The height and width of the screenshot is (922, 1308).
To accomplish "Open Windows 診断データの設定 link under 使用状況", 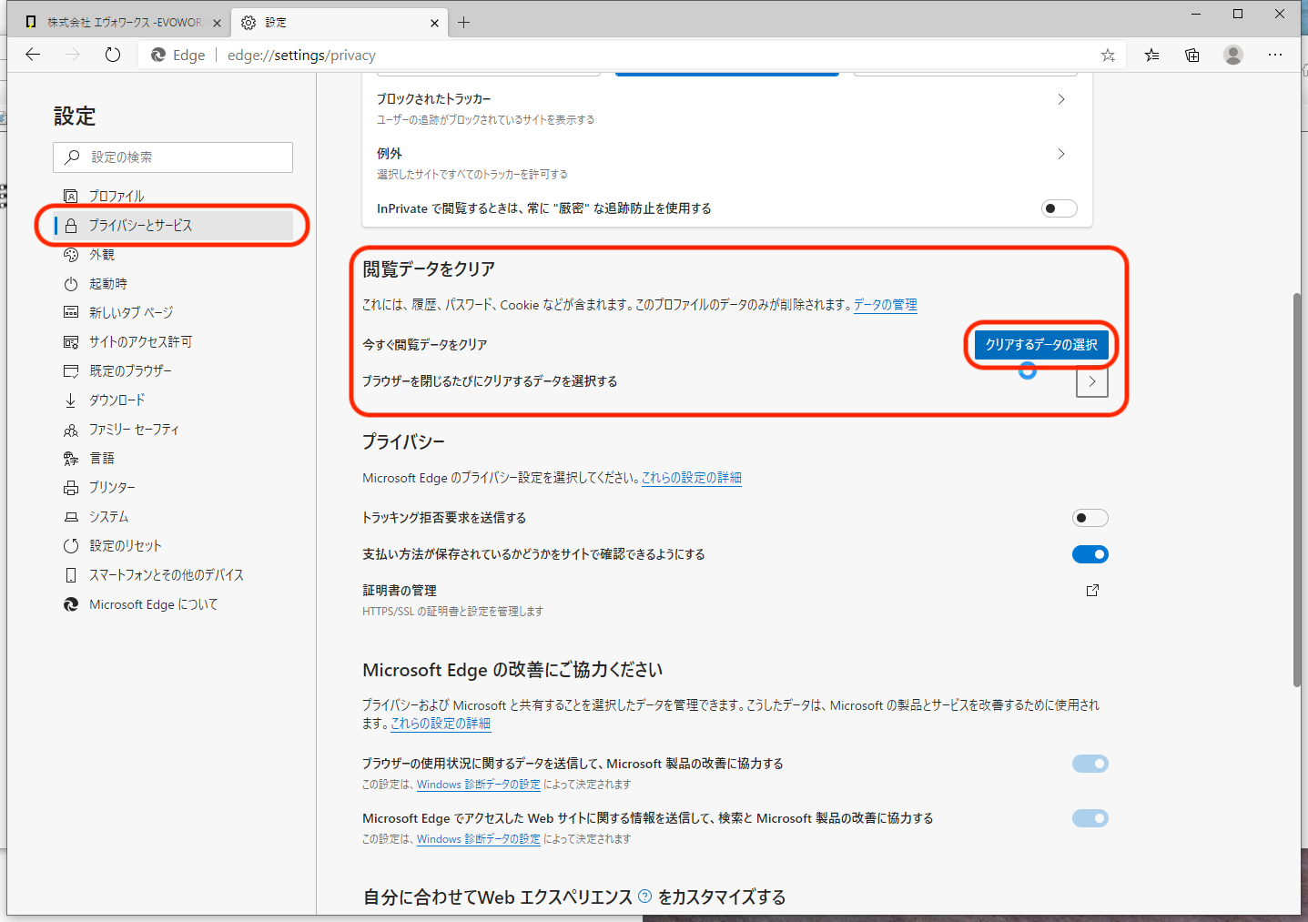I will [479, 785].
